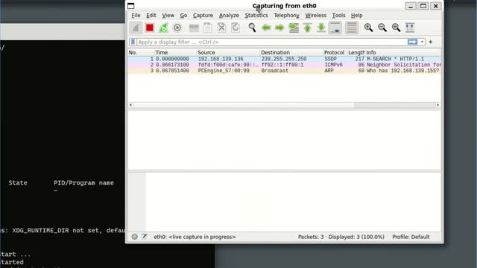Image resolution: width=477 pixels, height=268 pixels.
Task: Click the Profile: Default status entry
Action: (411, 237)
